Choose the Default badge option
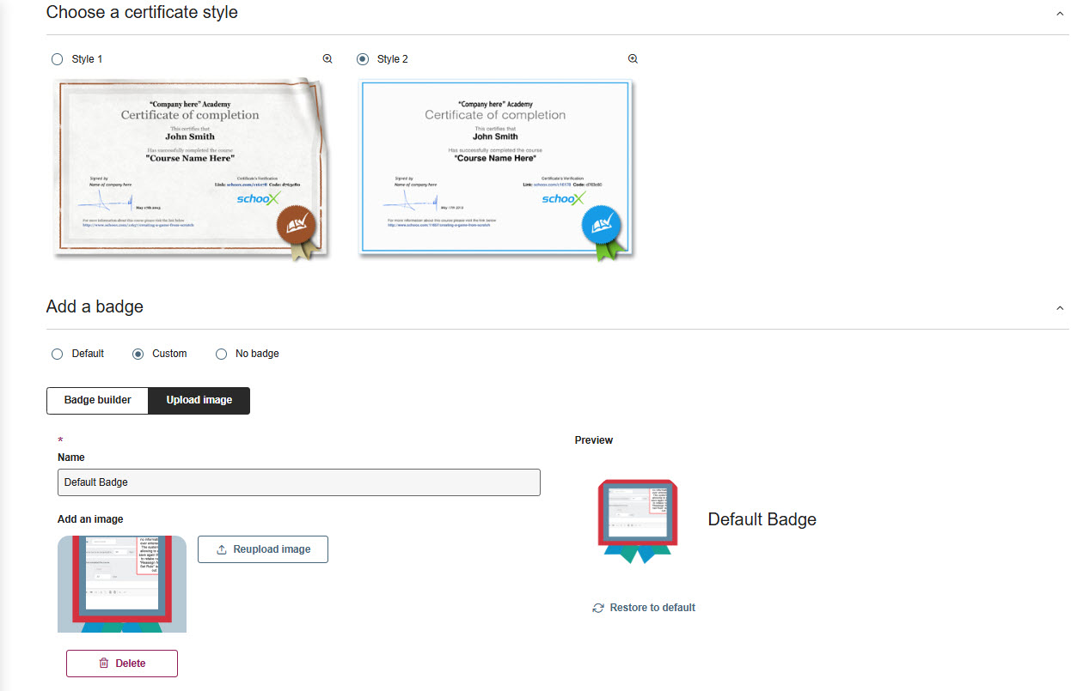The image size is (1071, 691). (x=58, y=354)
